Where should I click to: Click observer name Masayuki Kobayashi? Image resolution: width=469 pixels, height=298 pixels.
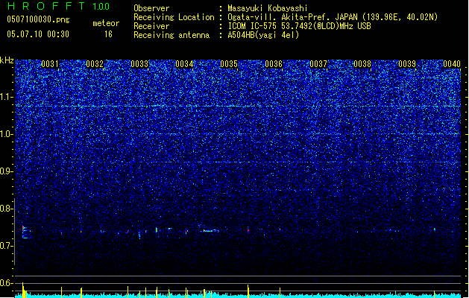[268, 8]
